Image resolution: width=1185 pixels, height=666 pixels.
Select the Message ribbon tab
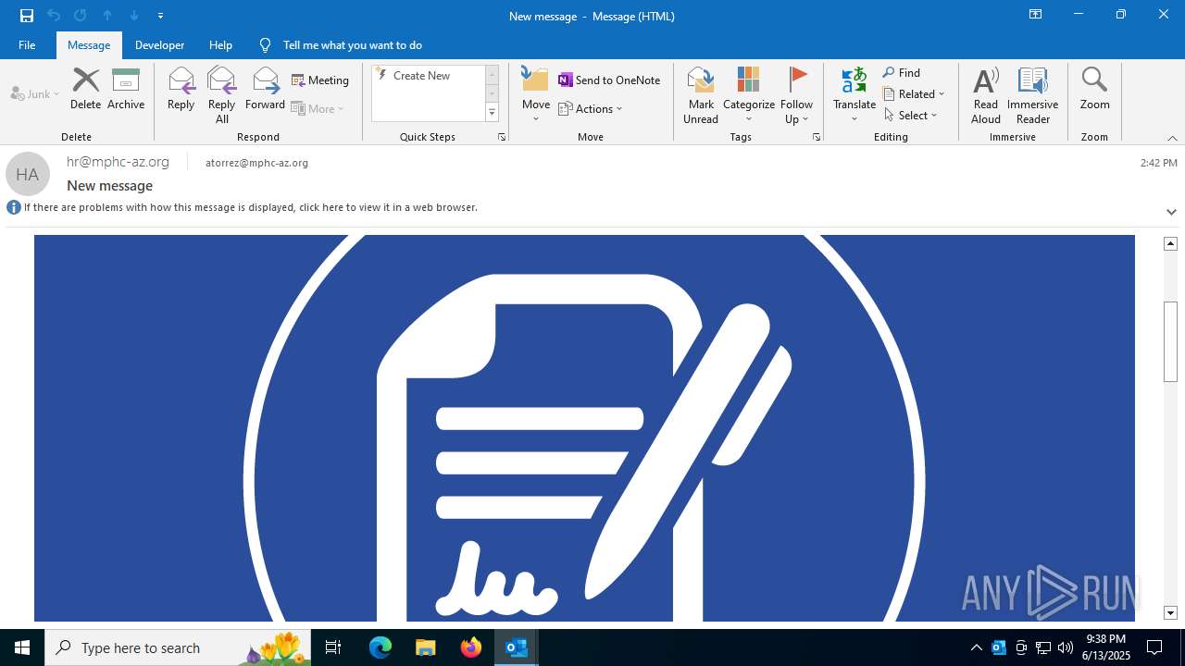(x=89, y=44)
